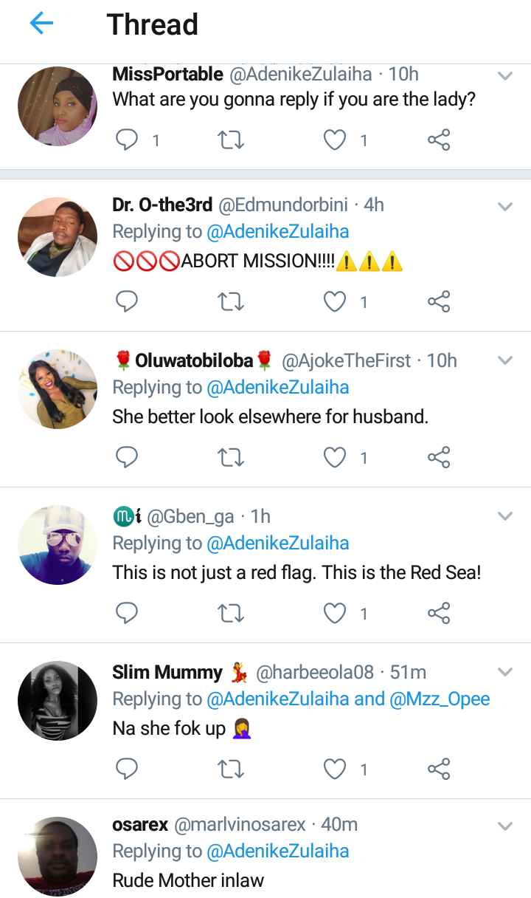Unlike Dr. O-the3rd's ABORT MISSION tweet
The height and width of the screenshot is (898, 531).
[334, 301]
